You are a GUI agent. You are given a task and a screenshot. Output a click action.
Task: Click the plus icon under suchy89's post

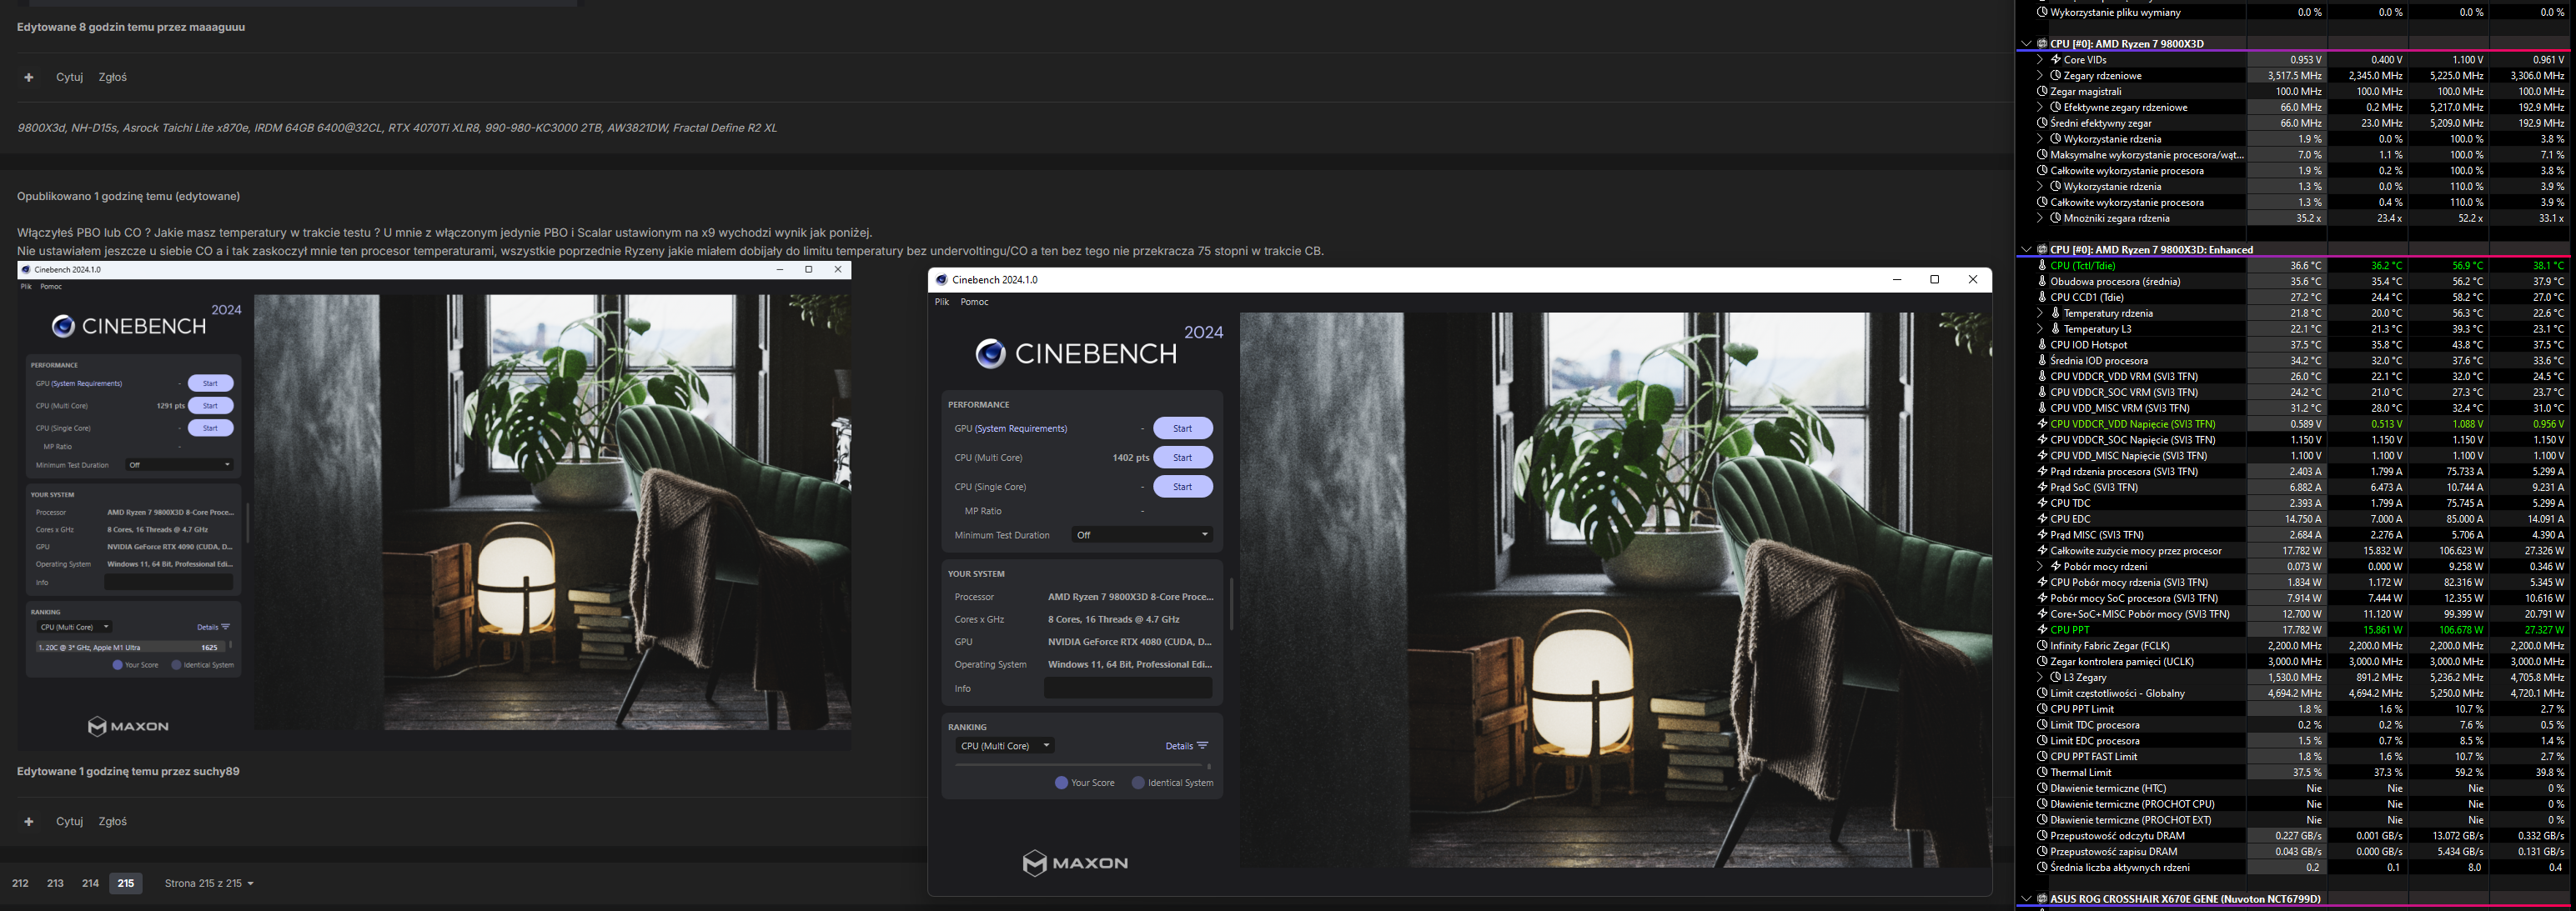(x=29, y=821)
